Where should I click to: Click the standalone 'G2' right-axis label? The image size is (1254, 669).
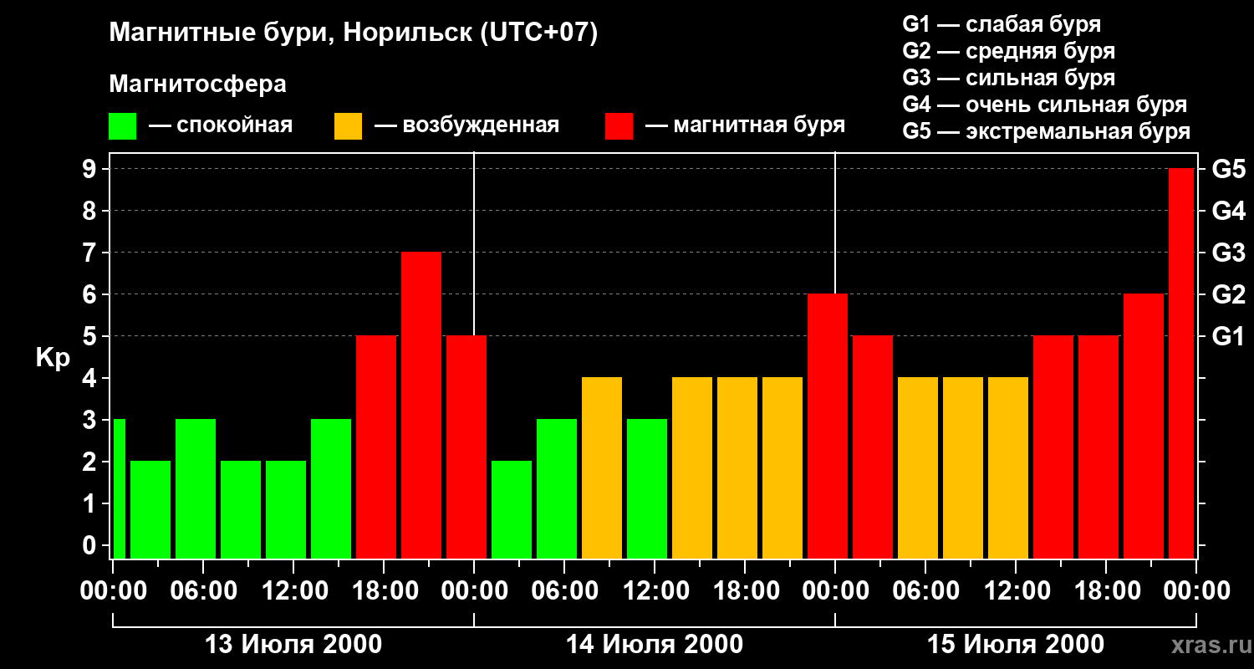click(1228, 295)
